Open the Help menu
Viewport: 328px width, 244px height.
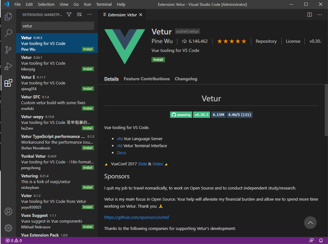121,4
